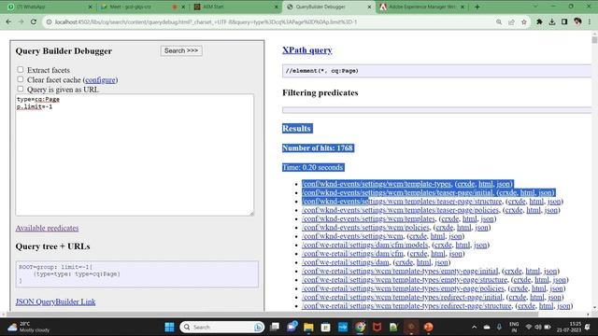Open json link for /conf/we-retail/settings/dam
The width and height of the screenshot is (598, 336).
click(x=441, y=263)
